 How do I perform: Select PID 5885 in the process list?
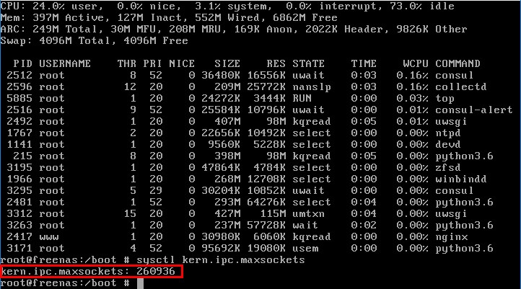click(x=19, y=98)
